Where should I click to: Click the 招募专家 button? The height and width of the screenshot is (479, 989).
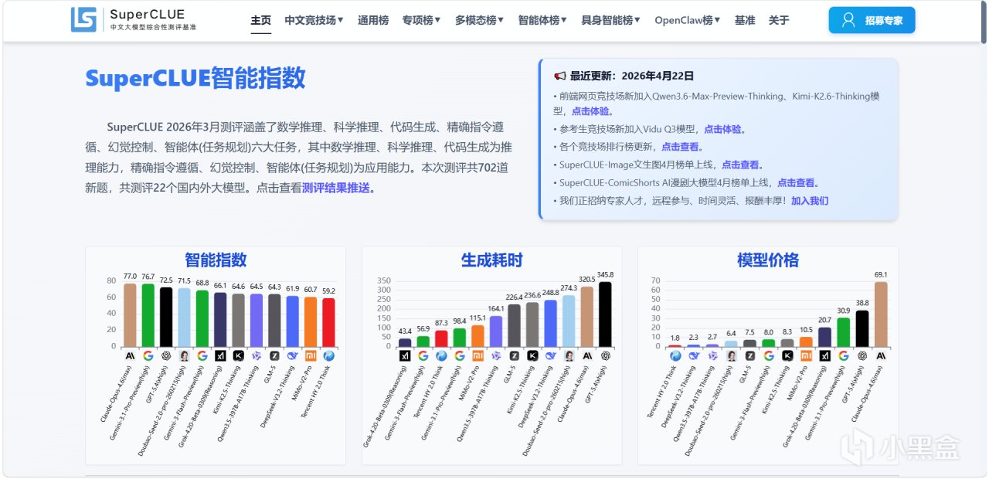pos(872,20)
